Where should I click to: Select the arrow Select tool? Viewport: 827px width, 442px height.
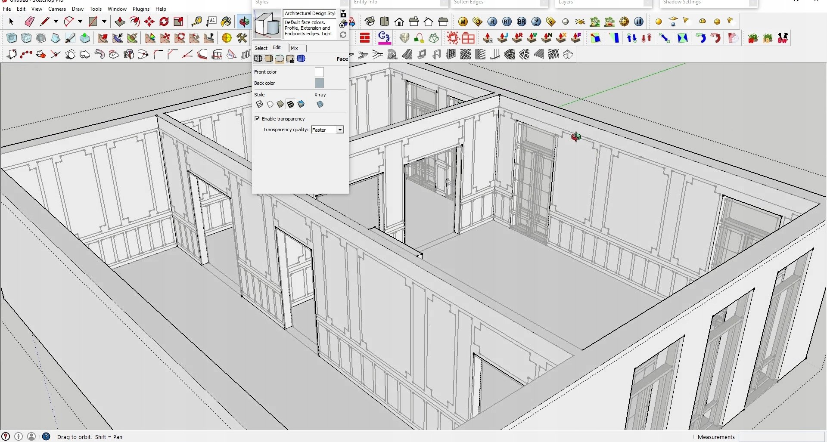[x=11, y=22]
